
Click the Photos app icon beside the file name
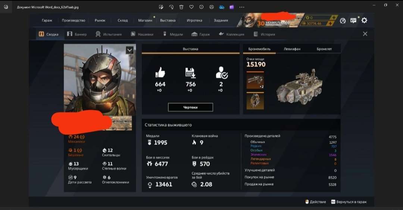coord(6,7)
